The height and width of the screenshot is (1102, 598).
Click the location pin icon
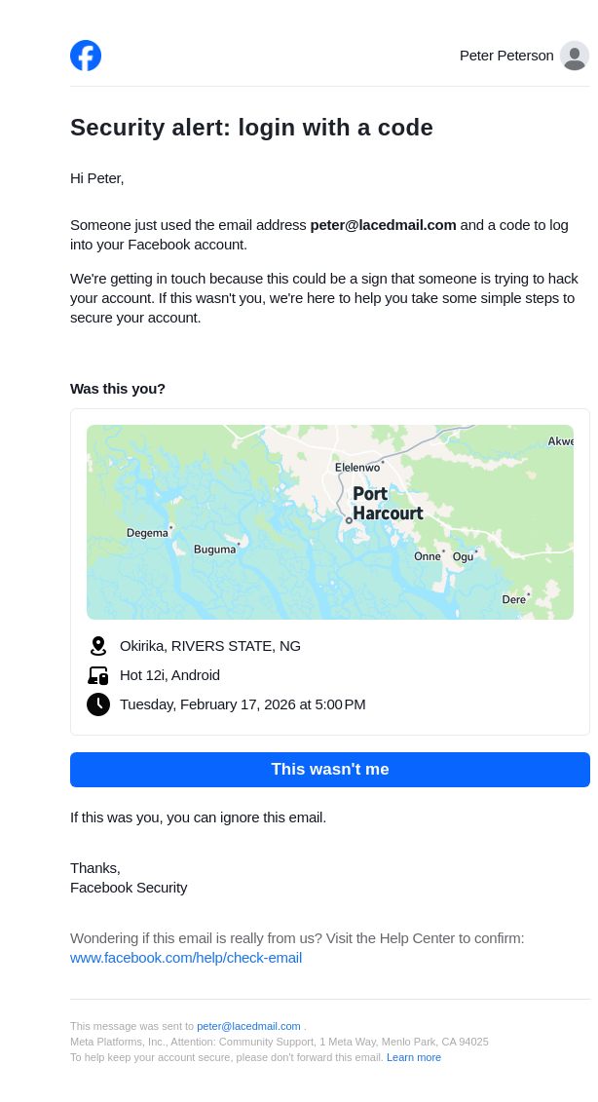pyautogui.click(x=97, y=646)
